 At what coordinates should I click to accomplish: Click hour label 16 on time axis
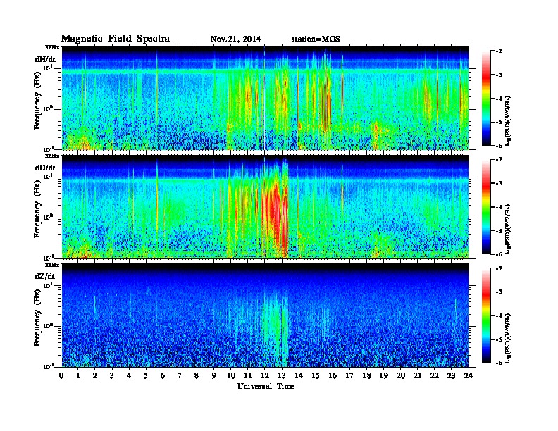[333, 376]
